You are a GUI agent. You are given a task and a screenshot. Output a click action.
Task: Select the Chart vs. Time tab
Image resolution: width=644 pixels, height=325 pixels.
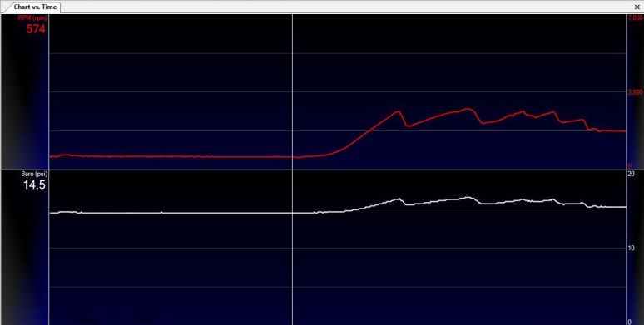point(35,7)
